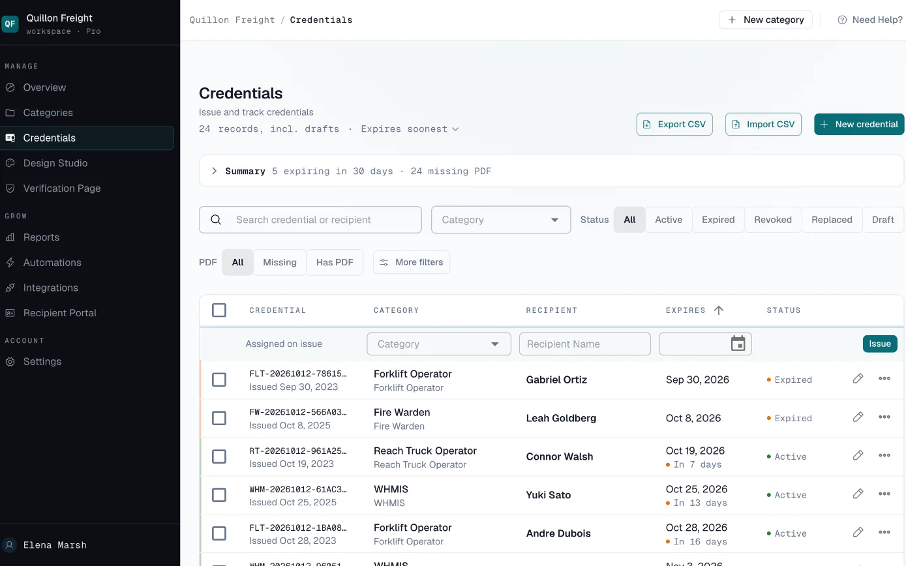Check the Leah Goldberg row checkbox
The image size is (906, 566).
click(x=219, y=418)
